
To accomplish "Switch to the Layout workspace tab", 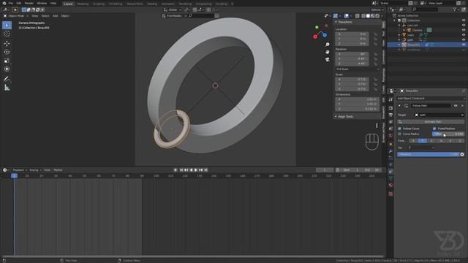I will tap(68, 4).
